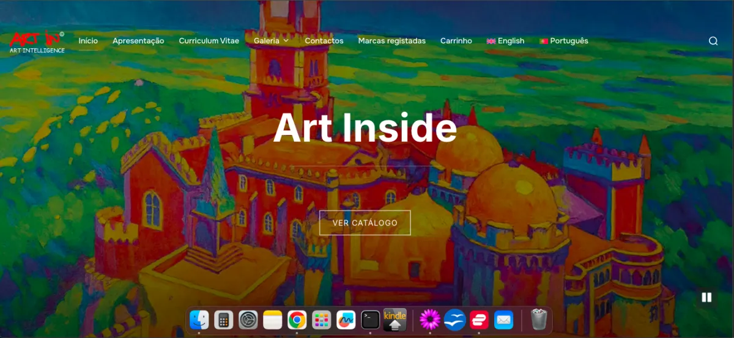Open Mail from the Dock
The image size is (734, 338).
[504, 320]
